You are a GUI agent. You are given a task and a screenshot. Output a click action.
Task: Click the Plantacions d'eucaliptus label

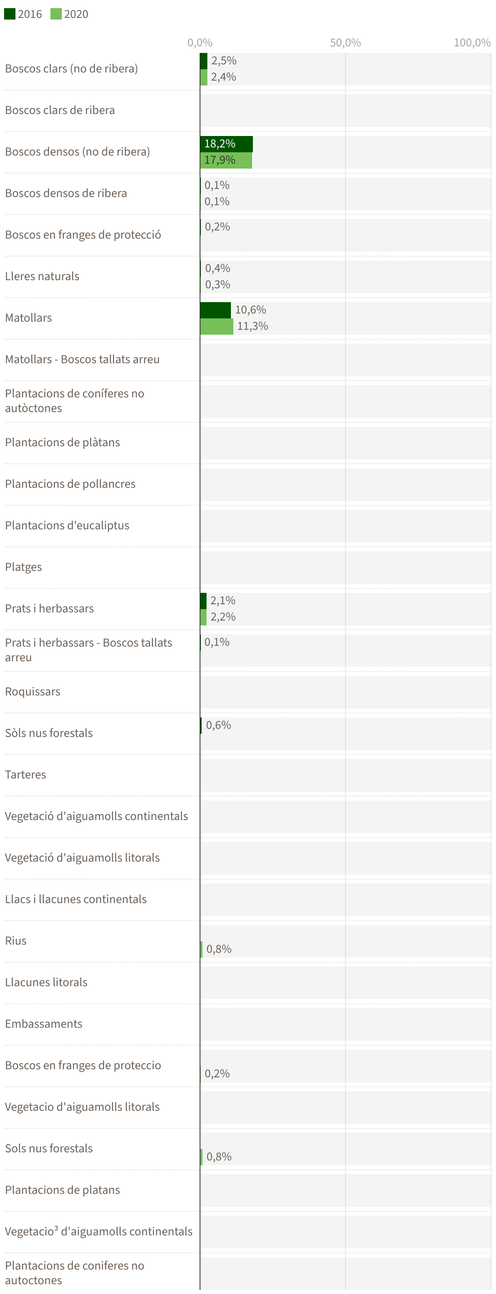(67, 525)
